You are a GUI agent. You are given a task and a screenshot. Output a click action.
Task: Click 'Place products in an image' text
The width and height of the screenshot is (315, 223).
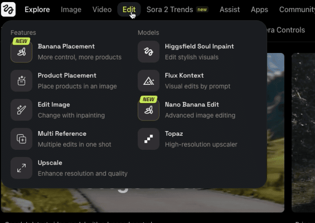77,86
